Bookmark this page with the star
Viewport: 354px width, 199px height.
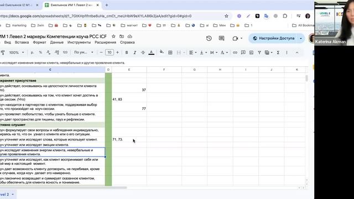[226, 16]
